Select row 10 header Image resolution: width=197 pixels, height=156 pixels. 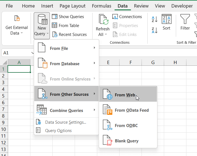point(4,129)
